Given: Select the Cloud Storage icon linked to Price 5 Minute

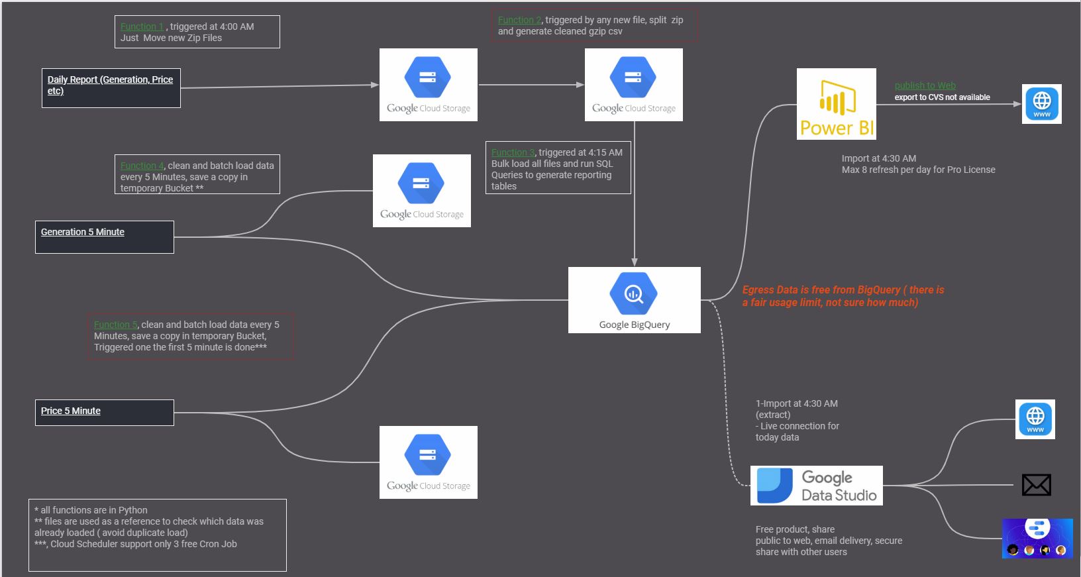Looking at the screenshot, I should pyautogui.click(x=429, y=462).
